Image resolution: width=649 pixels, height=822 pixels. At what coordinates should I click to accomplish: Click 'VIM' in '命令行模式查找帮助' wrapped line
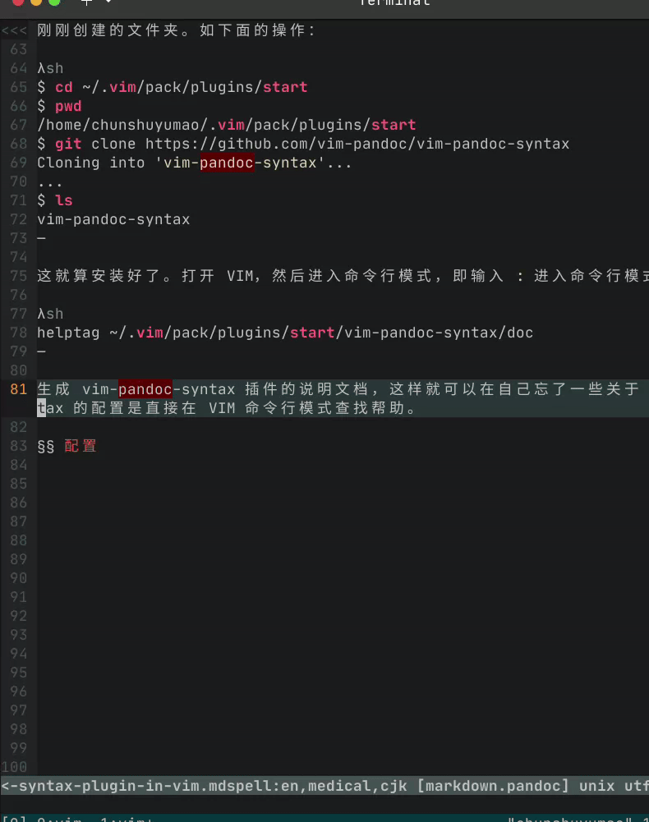coord(222,408)
